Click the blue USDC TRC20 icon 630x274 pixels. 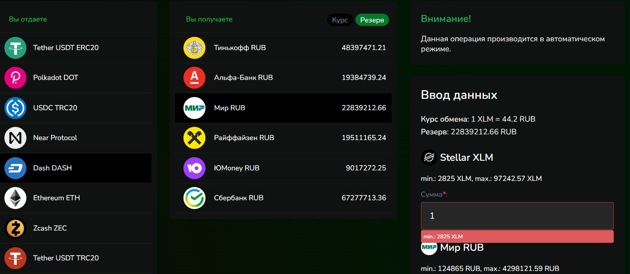(x=15, y=108)
